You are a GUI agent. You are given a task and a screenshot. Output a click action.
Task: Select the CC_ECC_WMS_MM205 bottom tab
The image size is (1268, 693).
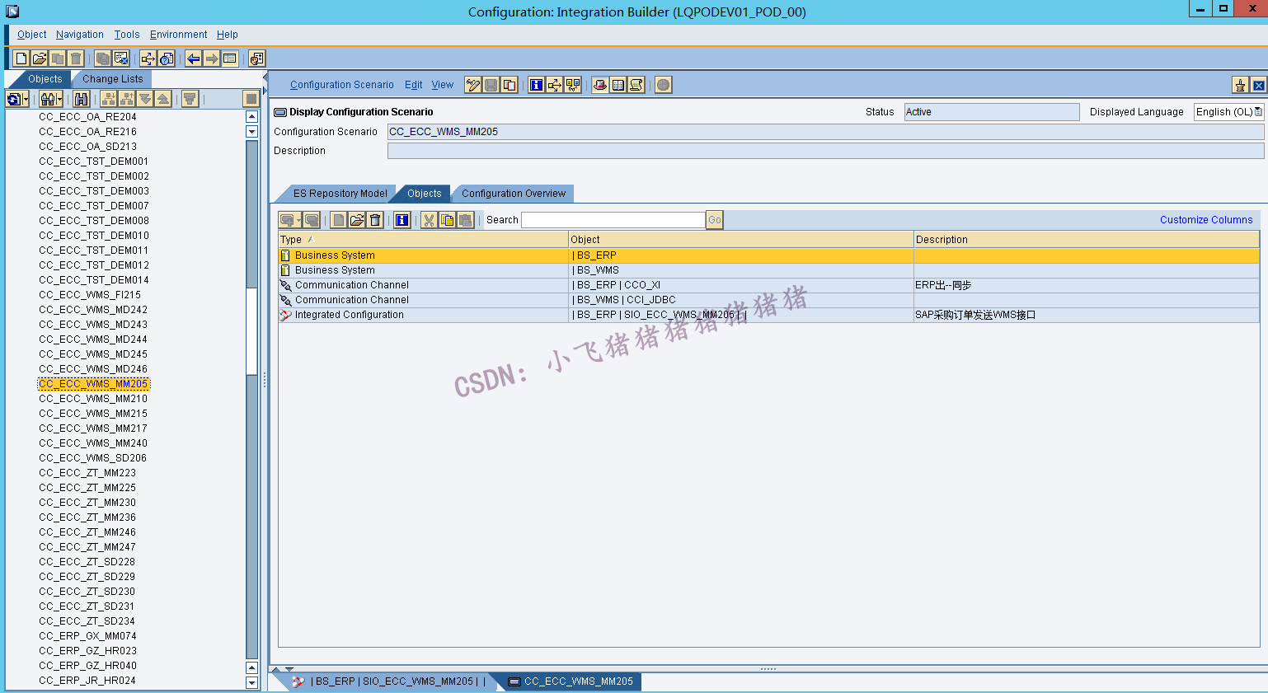(571, 681)
